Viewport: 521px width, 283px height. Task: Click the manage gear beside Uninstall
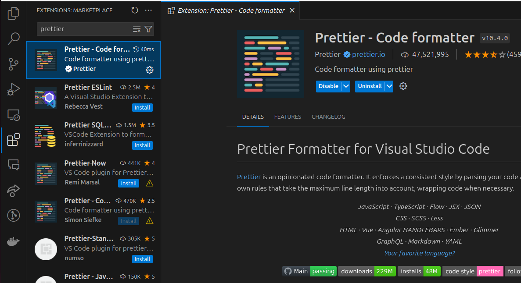403,86
